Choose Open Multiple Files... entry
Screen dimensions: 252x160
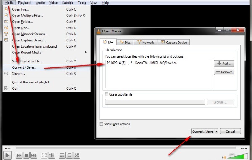(x=47, y=16)
